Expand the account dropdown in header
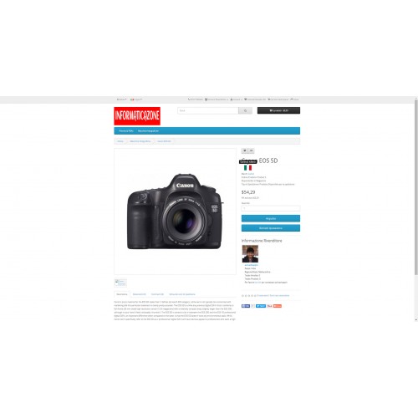Screen dimensions: 418x418 [x=236, y=99]
